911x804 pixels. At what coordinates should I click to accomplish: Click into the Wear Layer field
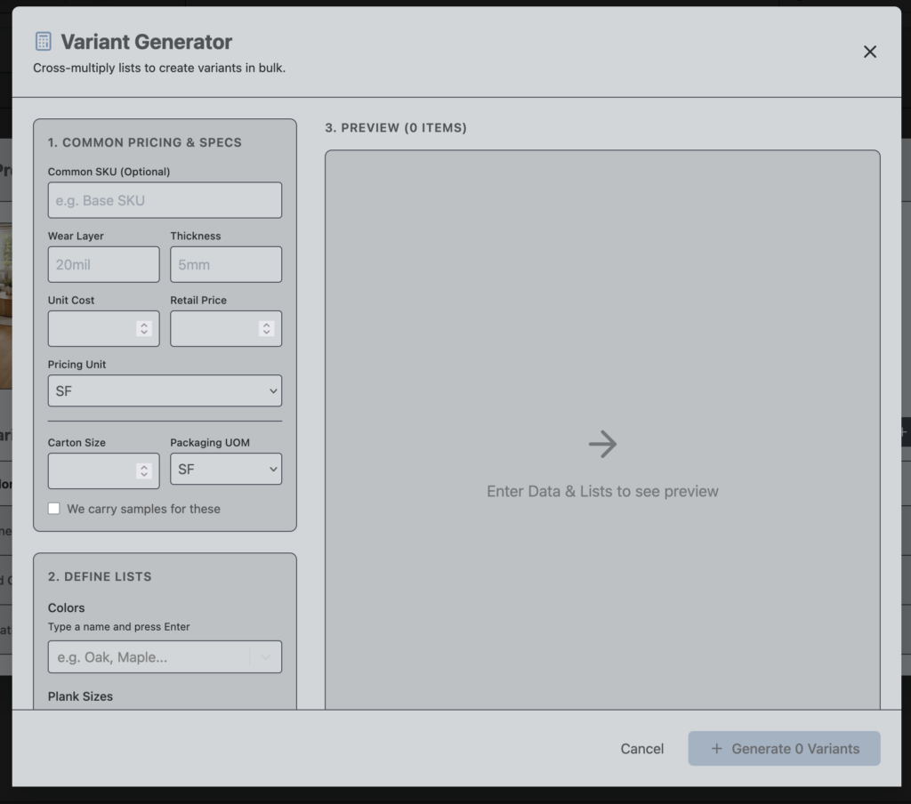(x=103, y=264)
